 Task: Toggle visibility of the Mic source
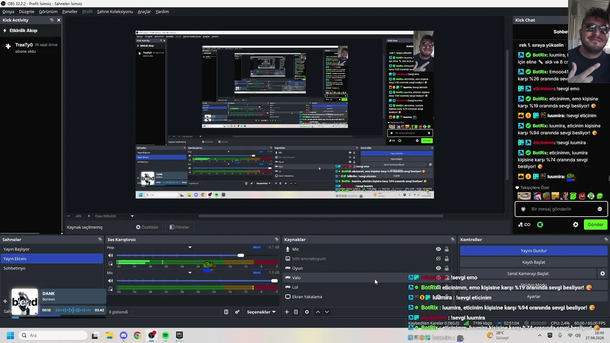(438, 249)
